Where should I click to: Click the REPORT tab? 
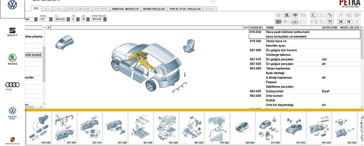210,9
